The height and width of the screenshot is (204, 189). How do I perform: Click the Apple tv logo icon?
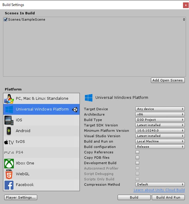coord(9,142)
